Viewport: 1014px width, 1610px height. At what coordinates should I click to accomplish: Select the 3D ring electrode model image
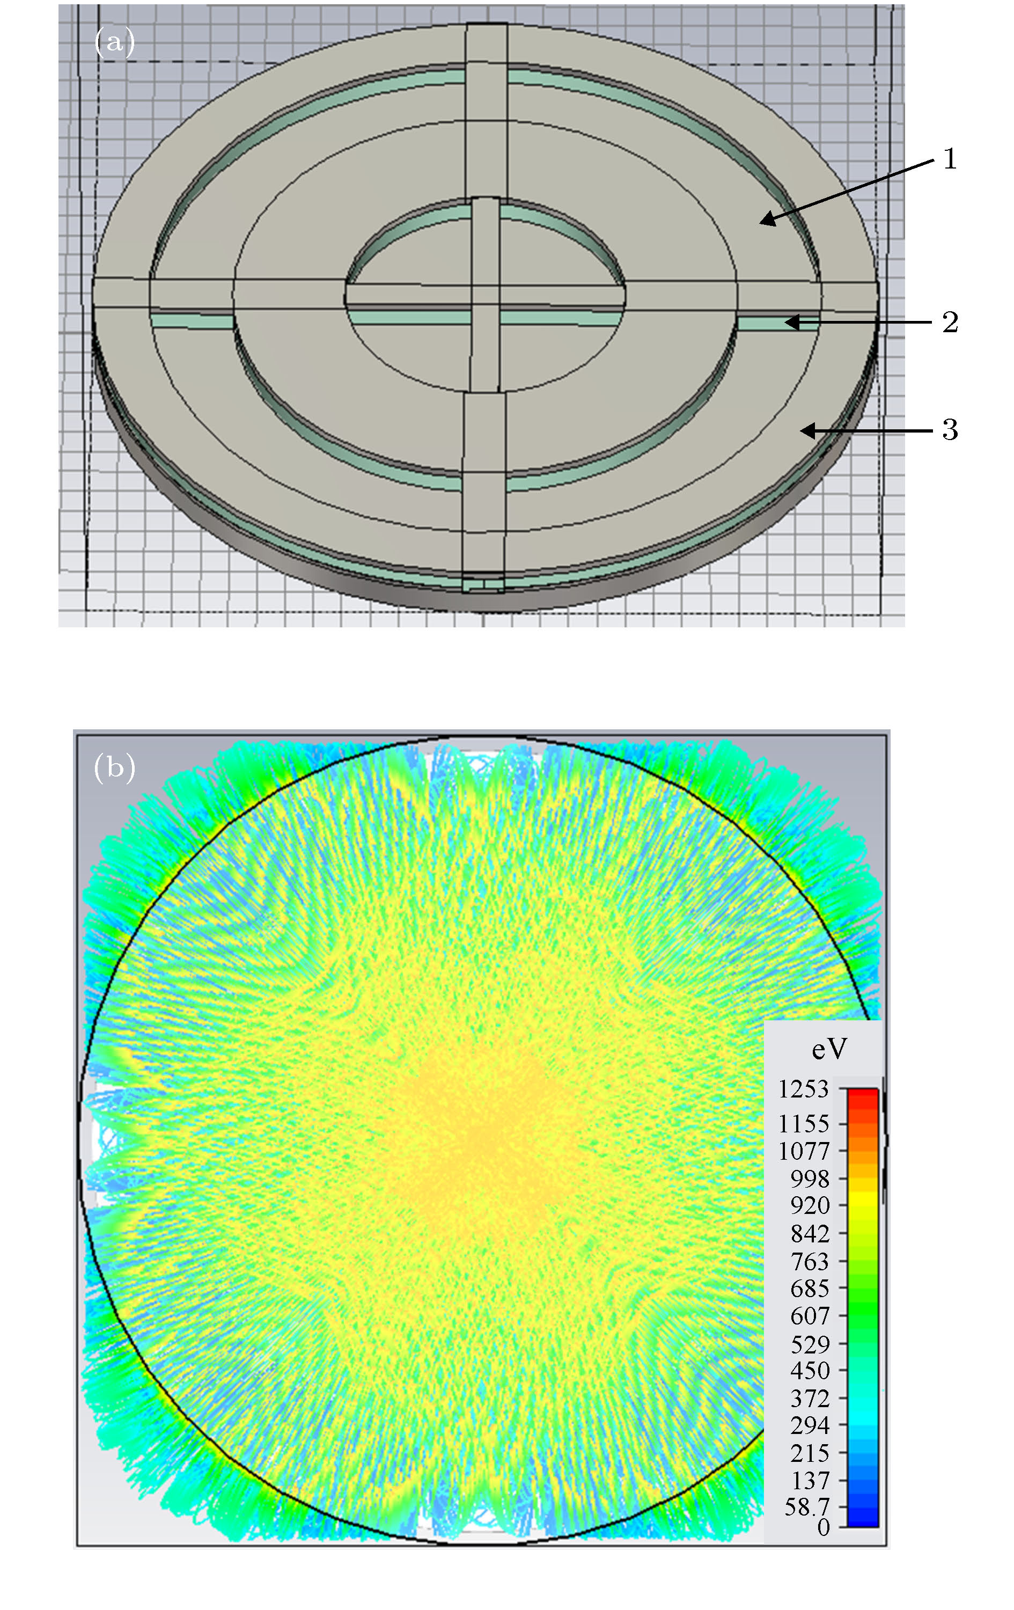(x=481, y=316)
